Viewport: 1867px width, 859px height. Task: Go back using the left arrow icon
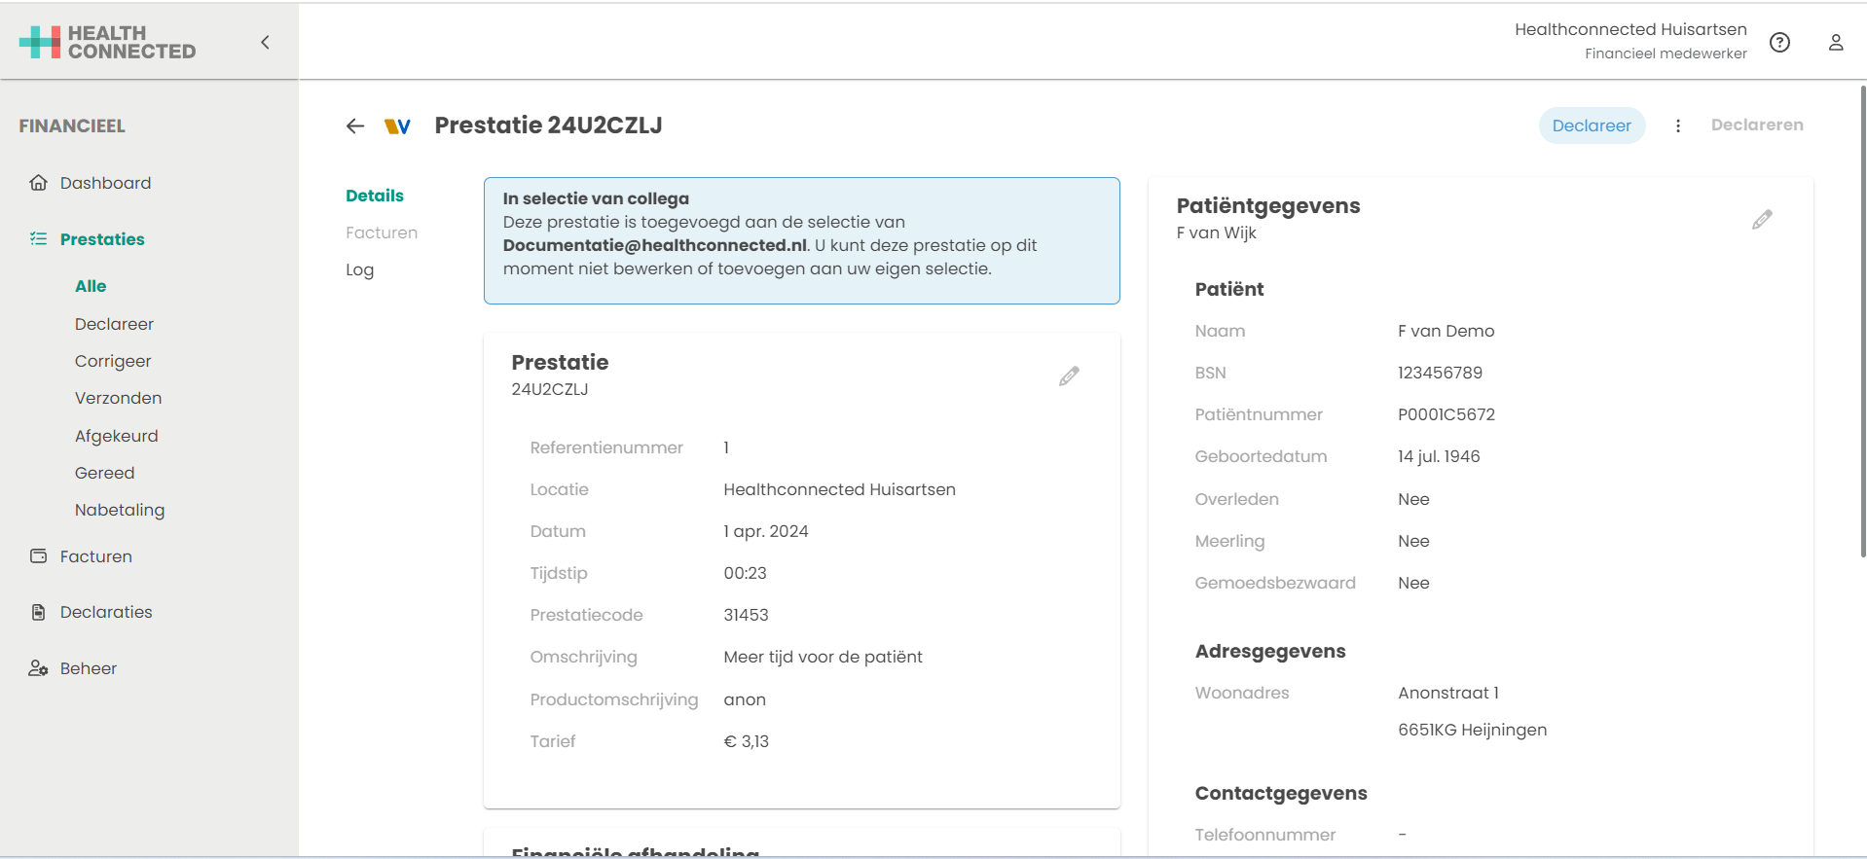point(355,125)
